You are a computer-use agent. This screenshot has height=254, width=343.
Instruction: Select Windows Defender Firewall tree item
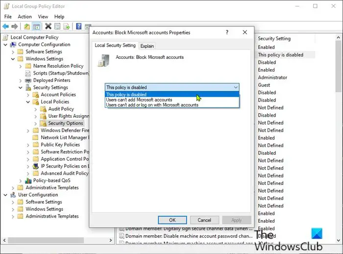click(x=65, y=130)
